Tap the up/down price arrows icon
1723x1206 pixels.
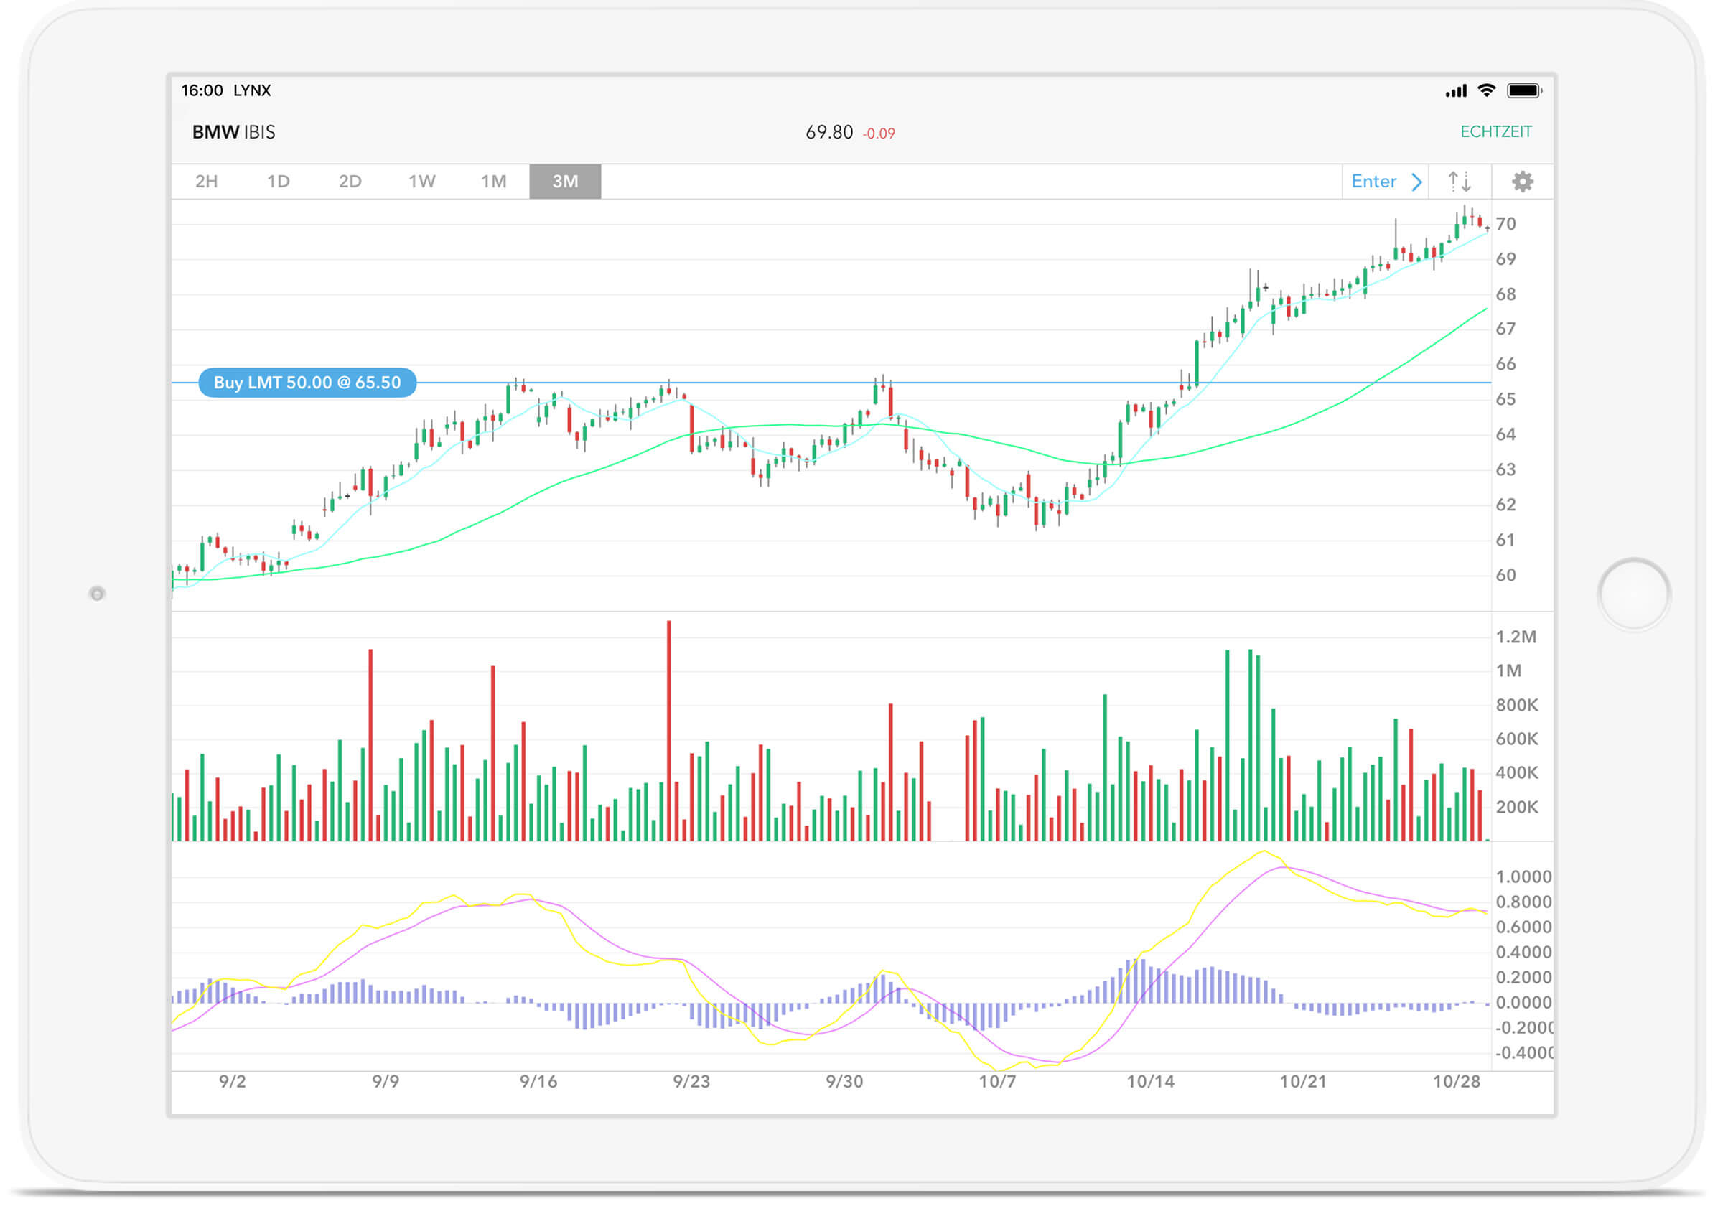[x=1458, y=181]
